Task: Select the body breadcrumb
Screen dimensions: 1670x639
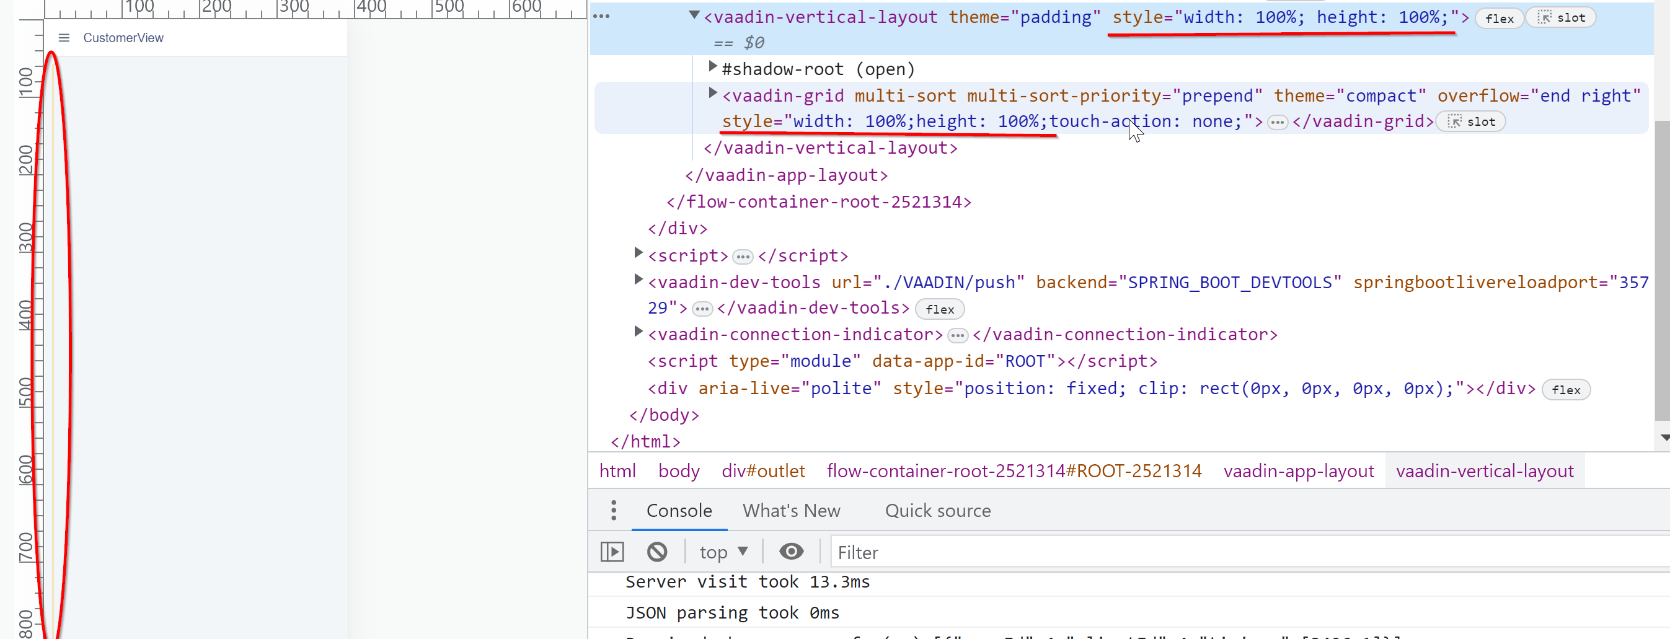Action: 679,471
